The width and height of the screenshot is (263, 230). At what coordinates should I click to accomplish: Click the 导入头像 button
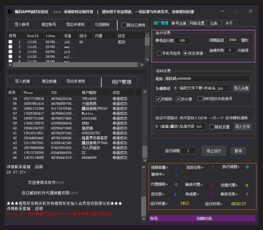click(x=241, y=88)
